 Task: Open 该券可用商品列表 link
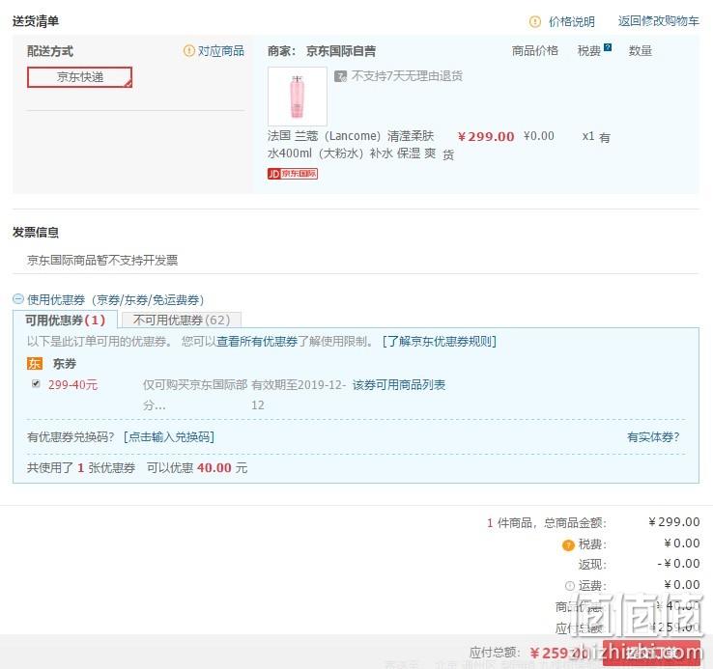399,385
